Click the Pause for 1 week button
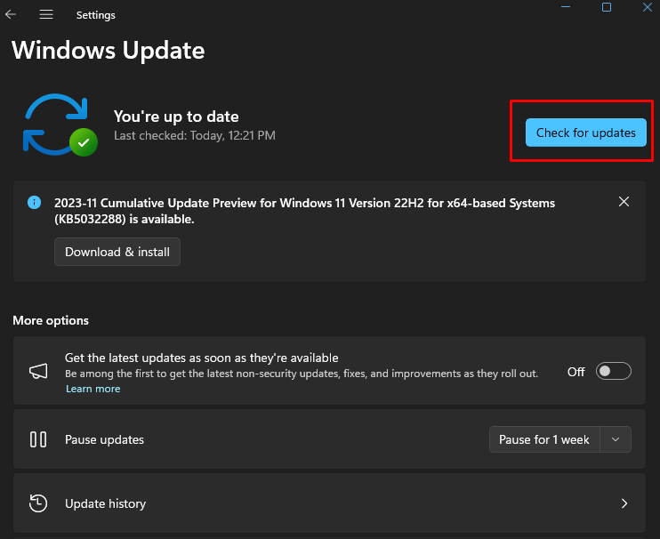660x539 pixels. (544, 439)
